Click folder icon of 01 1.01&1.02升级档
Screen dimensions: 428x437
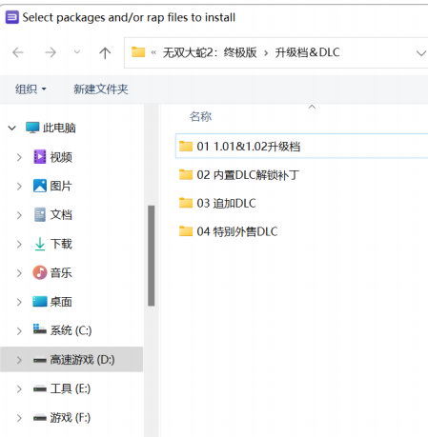point(186,147)
